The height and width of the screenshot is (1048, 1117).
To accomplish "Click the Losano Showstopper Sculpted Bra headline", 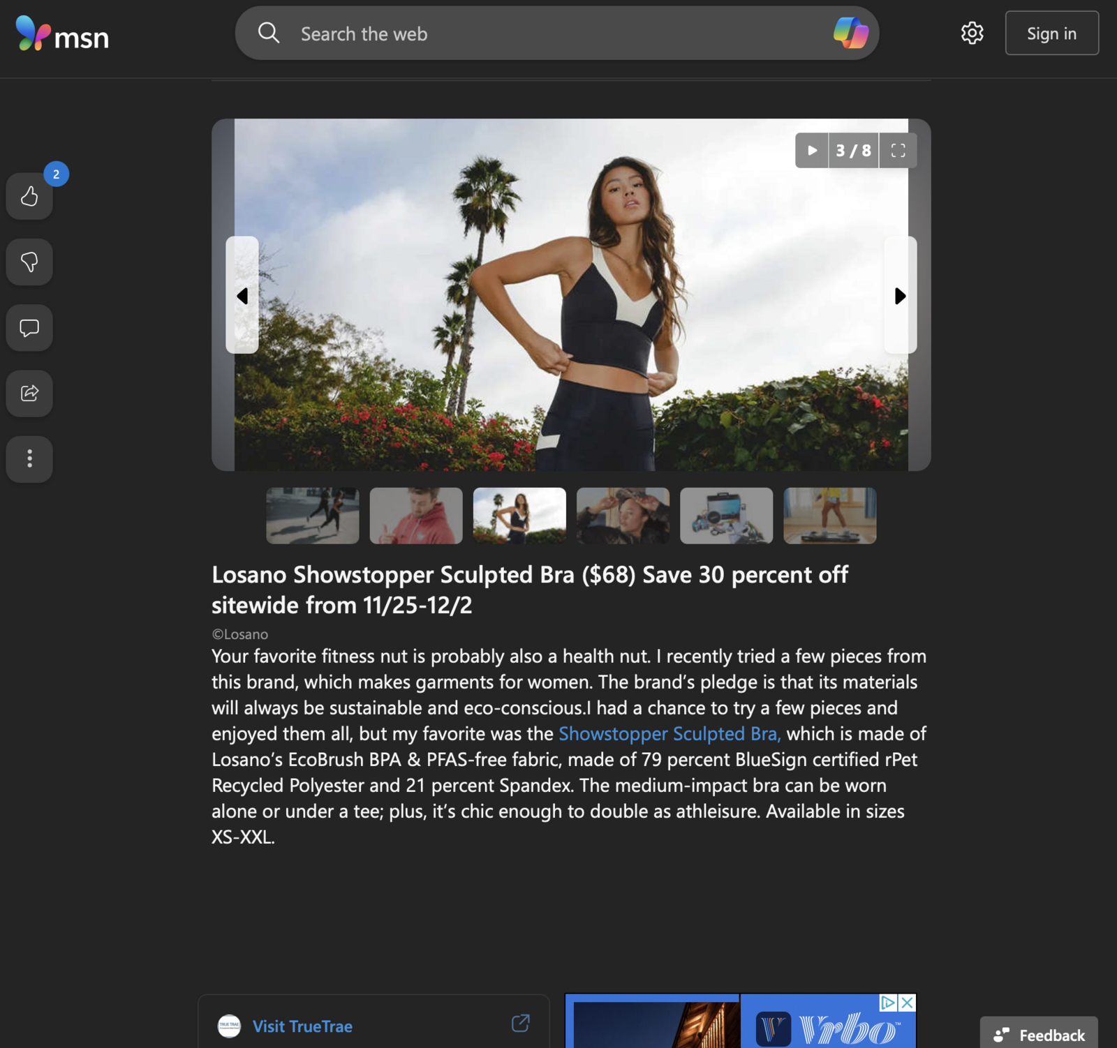I will (x=530, y=590).
